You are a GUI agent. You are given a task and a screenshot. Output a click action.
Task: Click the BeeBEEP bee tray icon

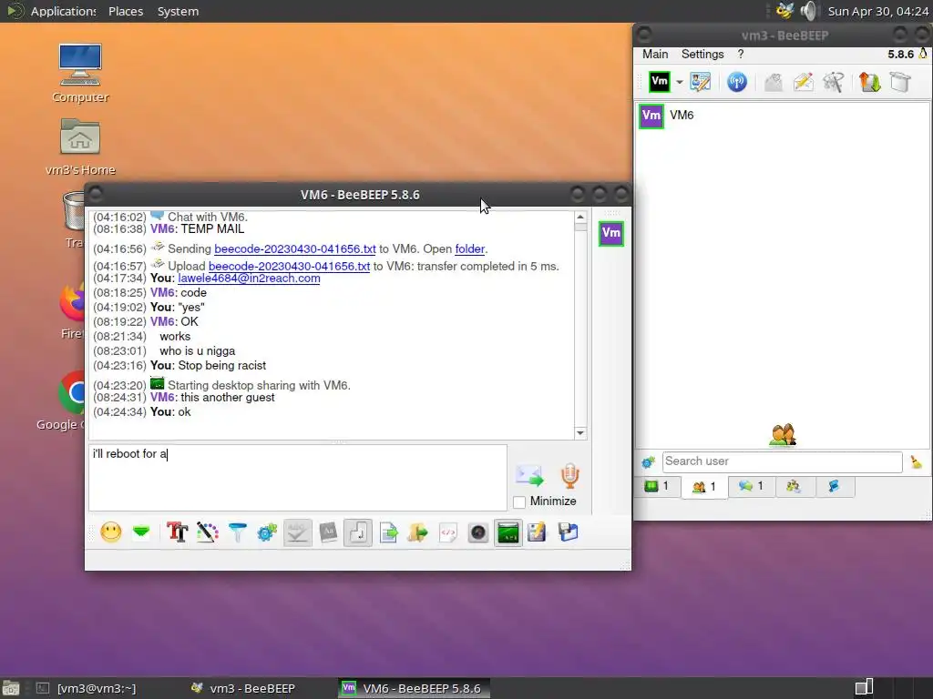784,11
